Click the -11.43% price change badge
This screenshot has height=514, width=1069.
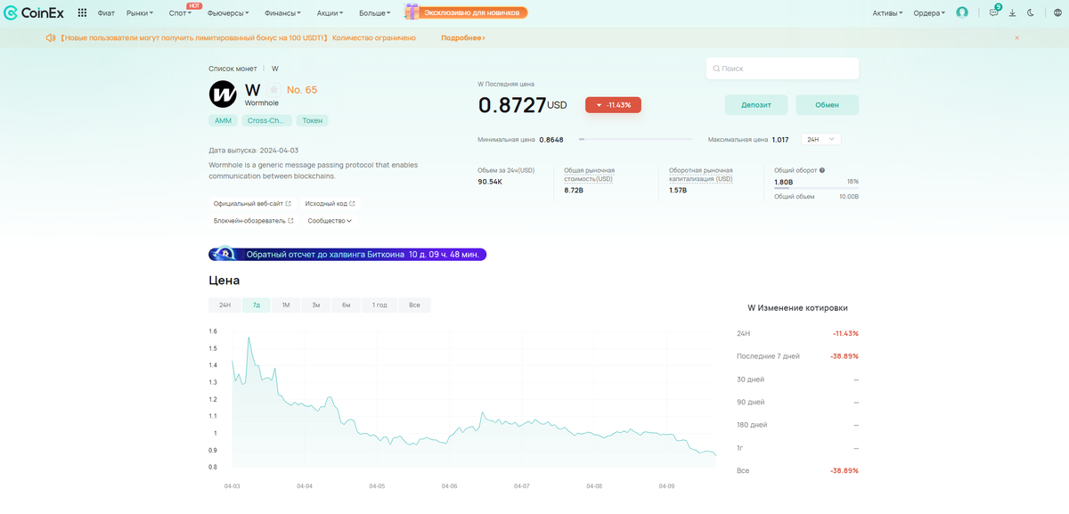(x=613, y=105)
